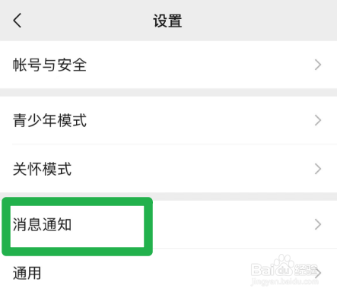Select the 通用 label

(27, 273)
